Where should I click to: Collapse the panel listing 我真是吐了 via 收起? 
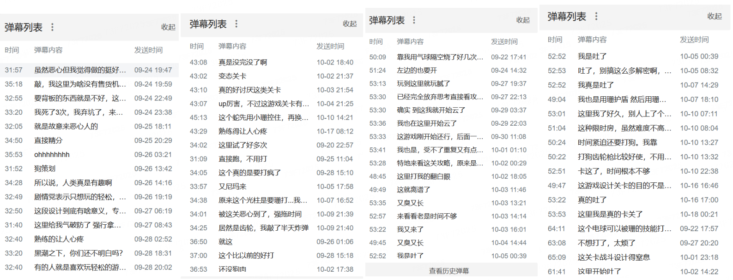click(x=715, y=16)
